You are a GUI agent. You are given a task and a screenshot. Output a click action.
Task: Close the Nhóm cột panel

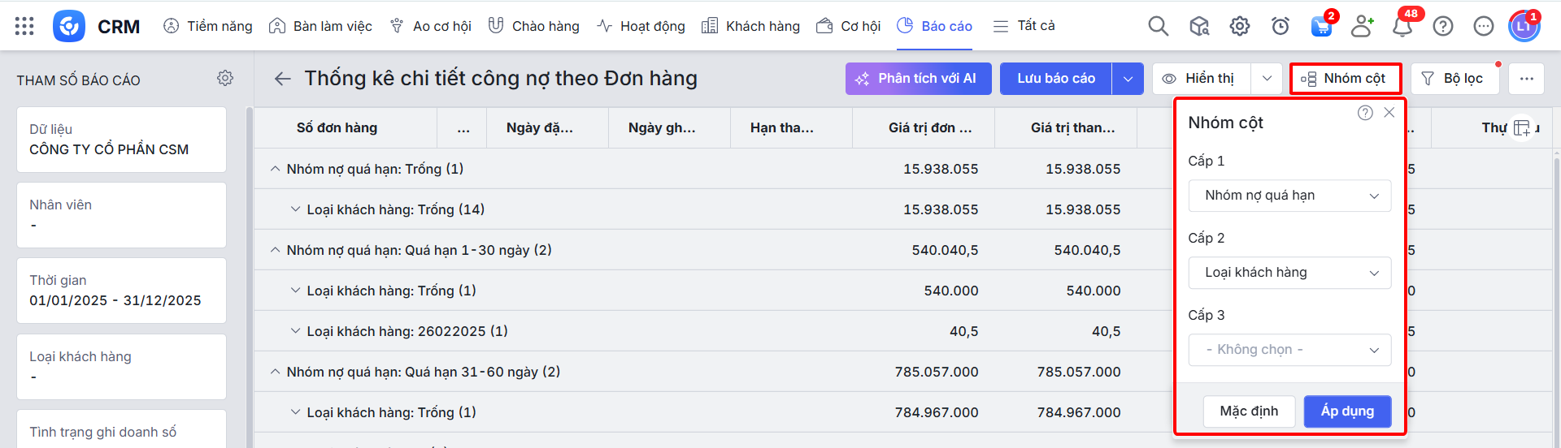point(1389,113)
